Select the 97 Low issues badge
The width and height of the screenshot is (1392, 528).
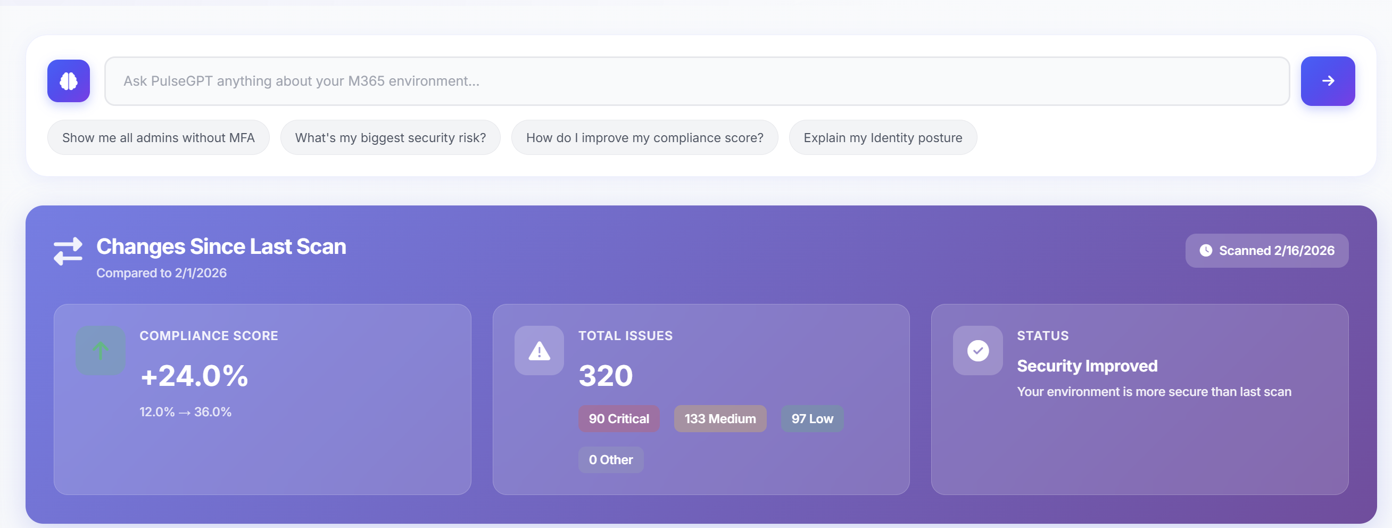pyautogui.click(x=812, y=418)
